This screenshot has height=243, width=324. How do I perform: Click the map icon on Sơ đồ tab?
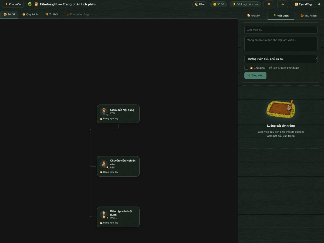[x=5, y=14]
